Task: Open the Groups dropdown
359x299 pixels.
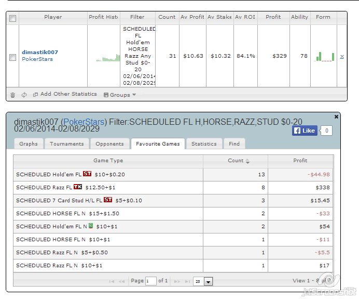Action: pos(120,95)
